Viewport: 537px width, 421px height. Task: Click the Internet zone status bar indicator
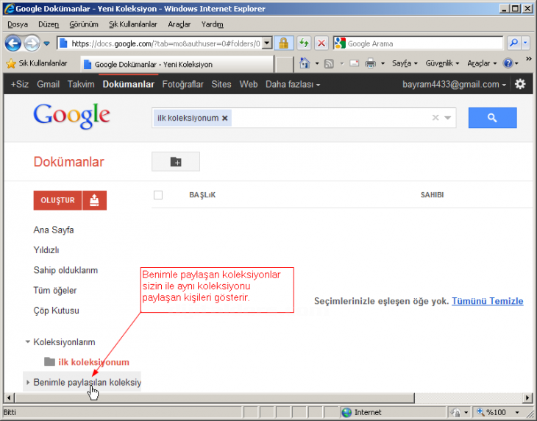point(362,412)
